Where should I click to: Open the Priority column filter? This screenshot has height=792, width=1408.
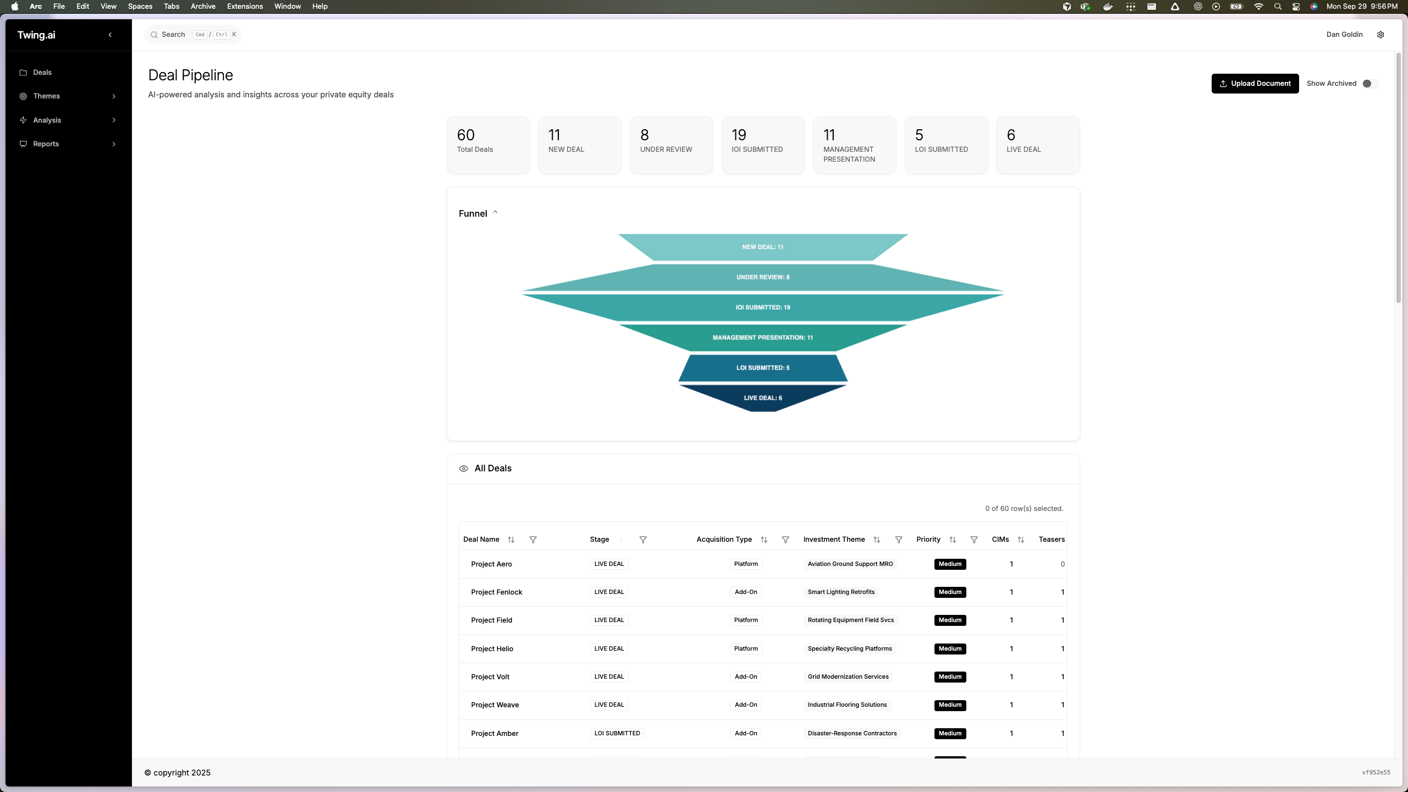pos(974,540)
